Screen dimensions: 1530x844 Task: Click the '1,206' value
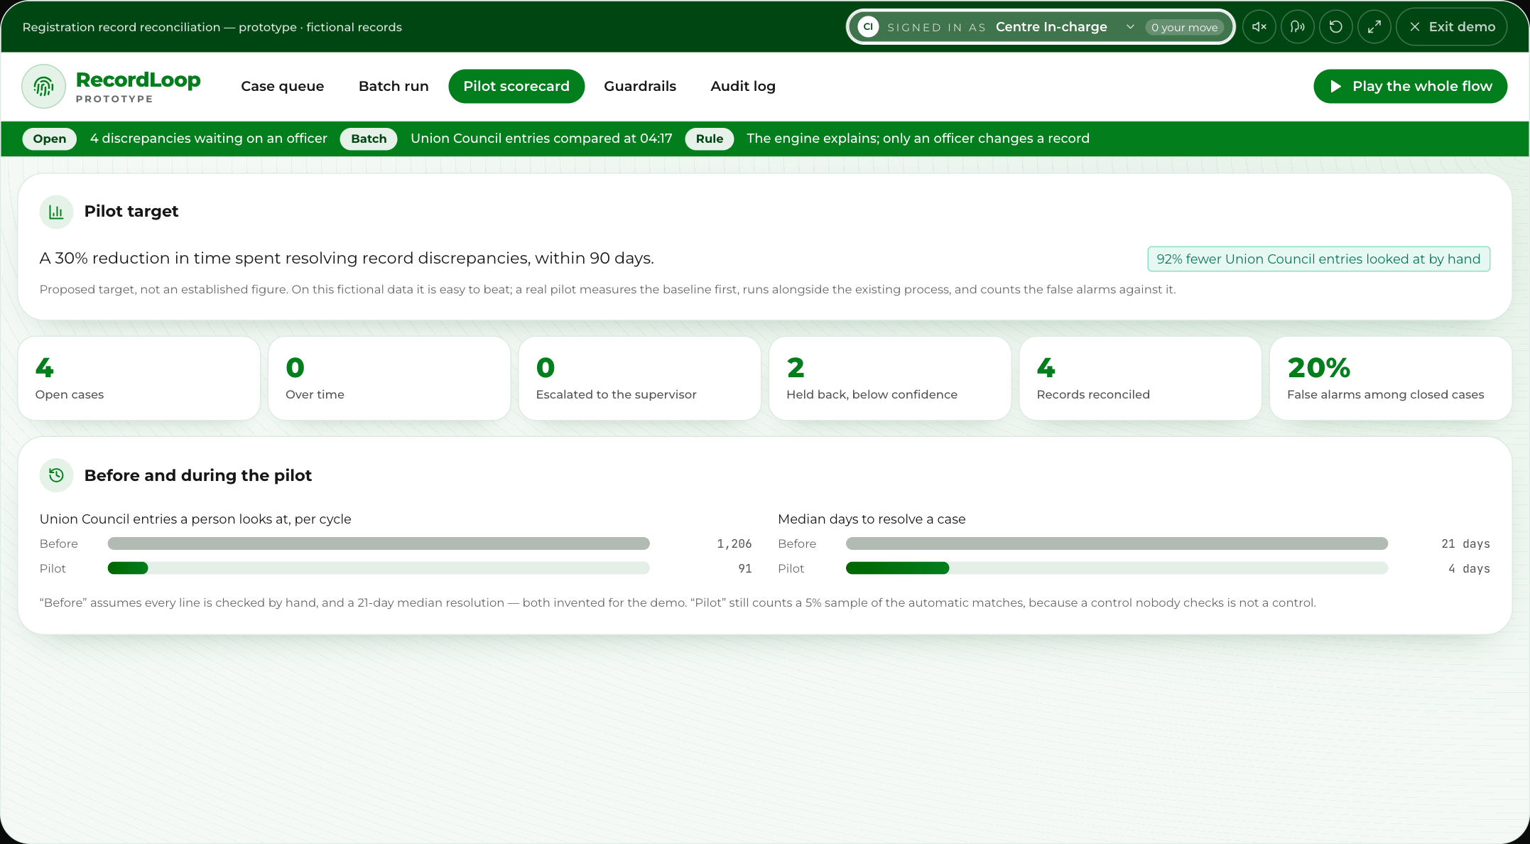point(734,543)
